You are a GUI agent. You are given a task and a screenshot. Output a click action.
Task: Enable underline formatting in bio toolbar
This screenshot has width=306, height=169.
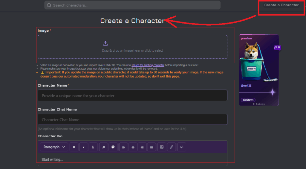[x=93, y=147]
